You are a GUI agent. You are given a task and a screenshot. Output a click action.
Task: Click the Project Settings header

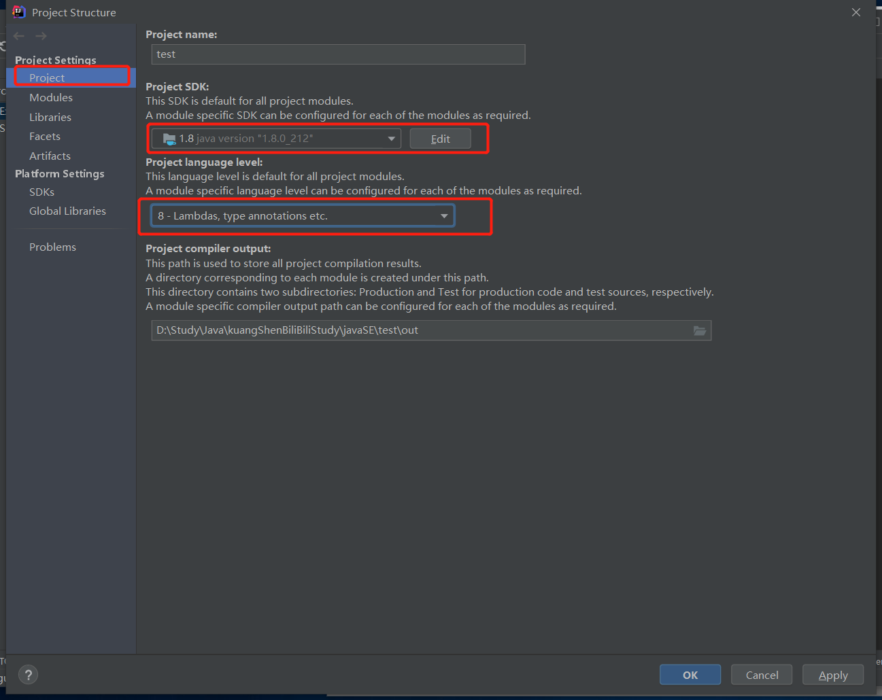pos(56,60)
